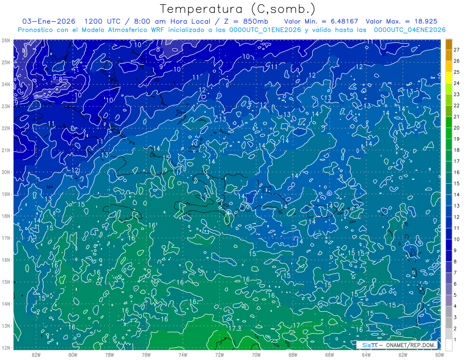Click the 74W longitude axis label
This screenshot has width=467, height=360.
183,354
